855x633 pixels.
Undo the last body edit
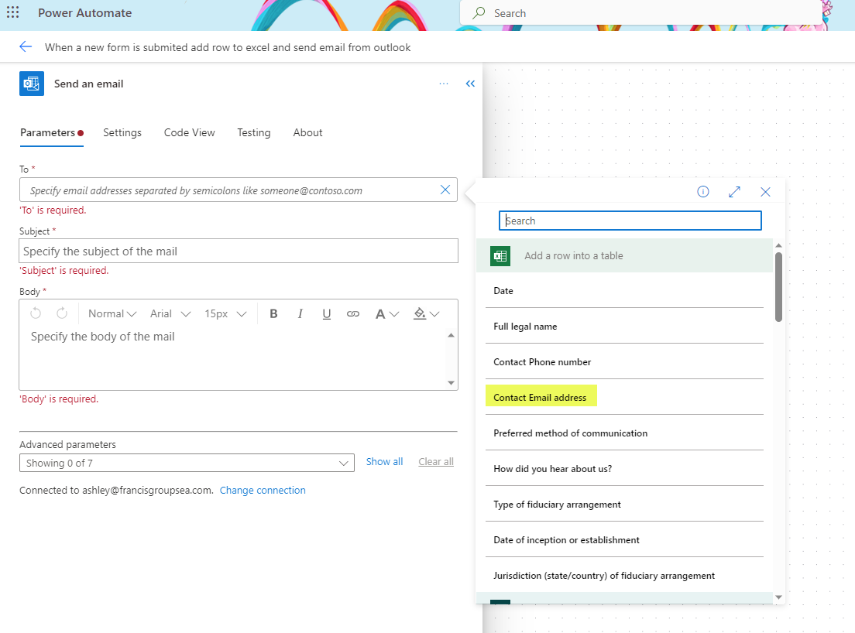click(36, 313)
